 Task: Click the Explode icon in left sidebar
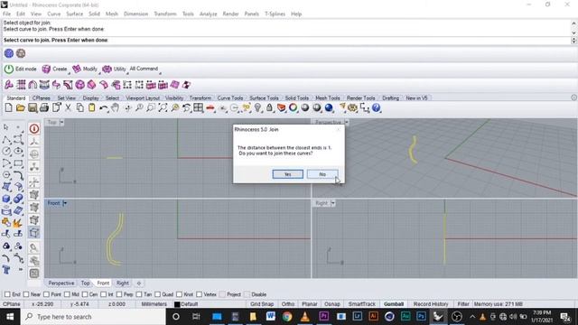17,223
